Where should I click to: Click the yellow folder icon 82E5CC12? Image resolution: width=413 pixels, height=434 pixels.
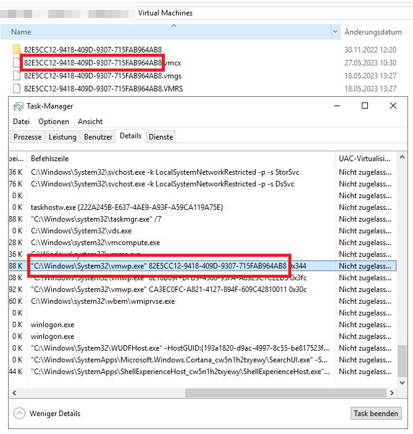(17, 49)
